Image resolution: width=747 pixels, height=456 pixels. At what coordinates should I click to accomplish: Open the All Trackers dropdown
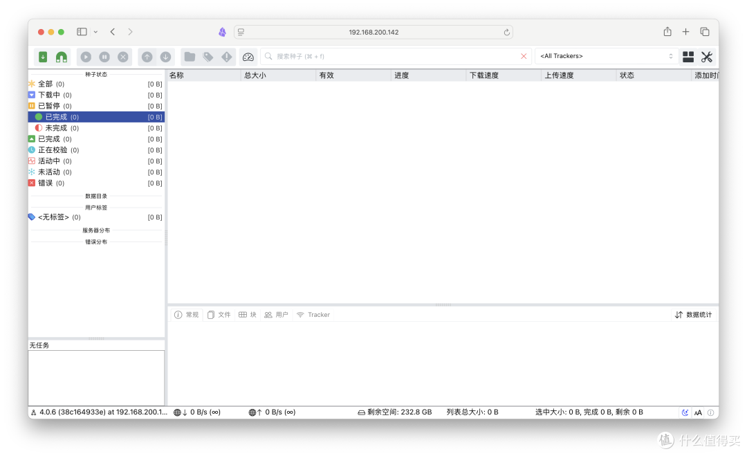607,56
